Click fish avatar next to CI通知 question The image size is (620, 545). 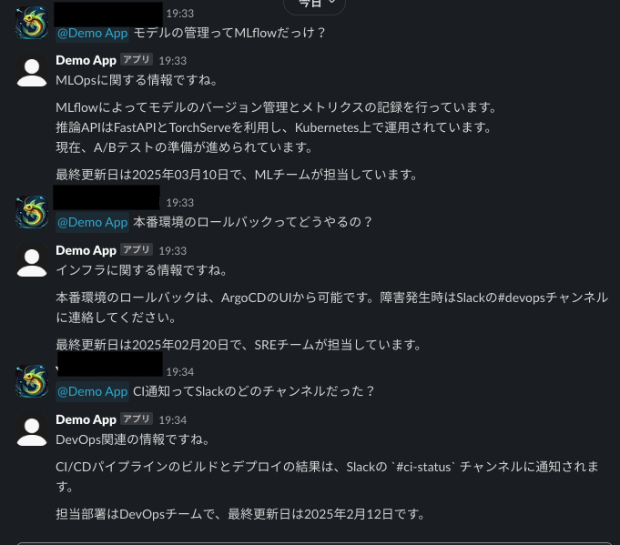click(x=32, y=381)
